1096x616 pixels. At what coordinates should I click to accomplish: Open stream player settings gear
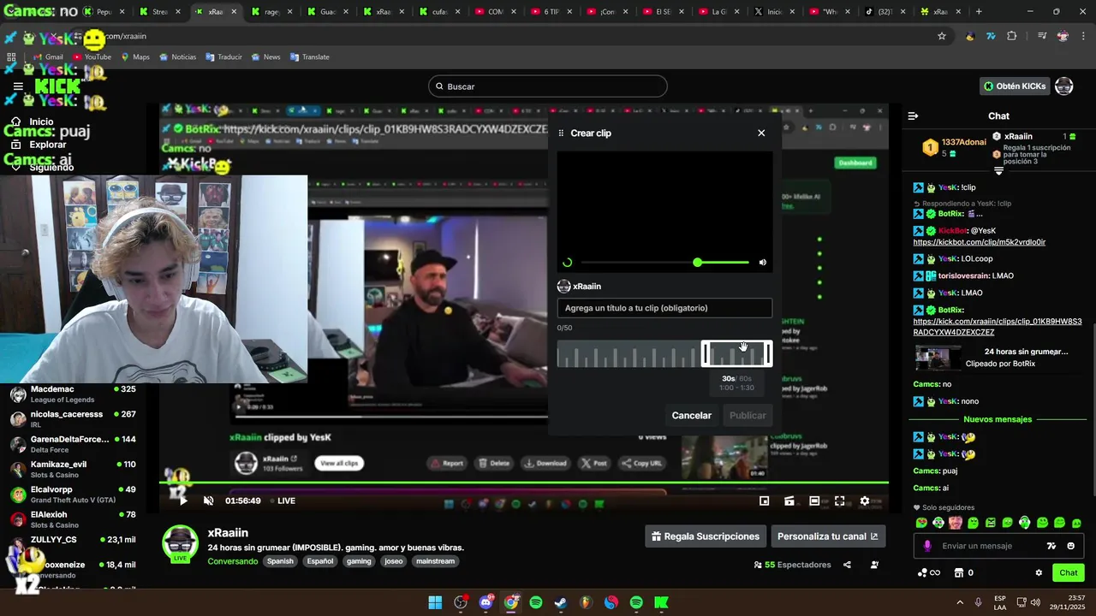pos(865,500)
